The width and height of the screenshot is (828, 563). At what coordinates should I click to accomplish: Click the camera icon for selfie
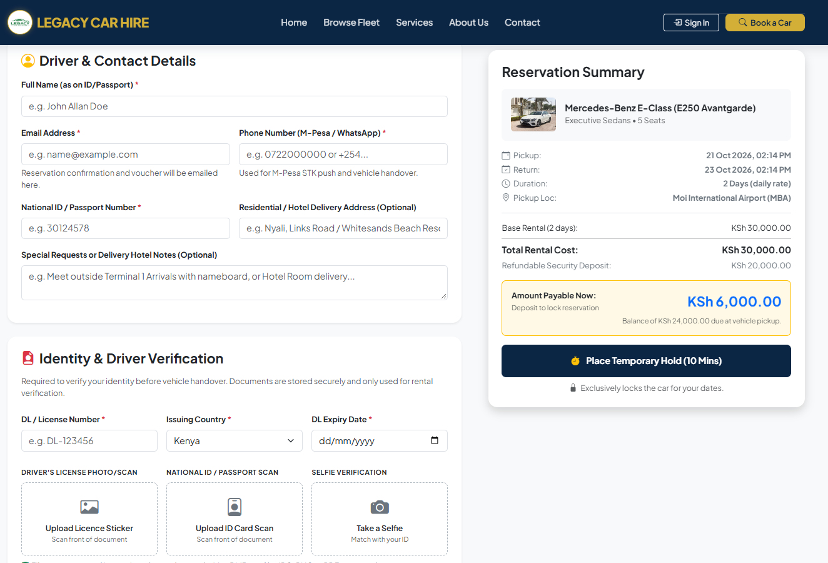tap(380, 507)
